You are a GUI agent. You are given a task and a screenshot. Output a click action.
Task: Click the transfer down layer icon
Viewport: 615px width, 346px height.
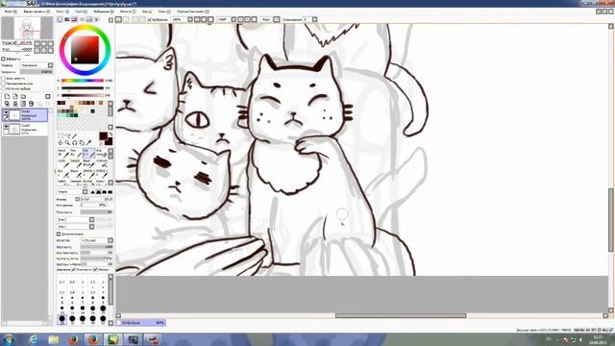pos(7,104)
